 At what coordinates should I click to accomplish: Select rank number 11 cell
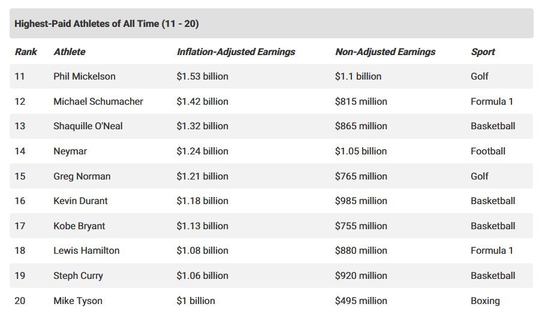coord(20,77)
